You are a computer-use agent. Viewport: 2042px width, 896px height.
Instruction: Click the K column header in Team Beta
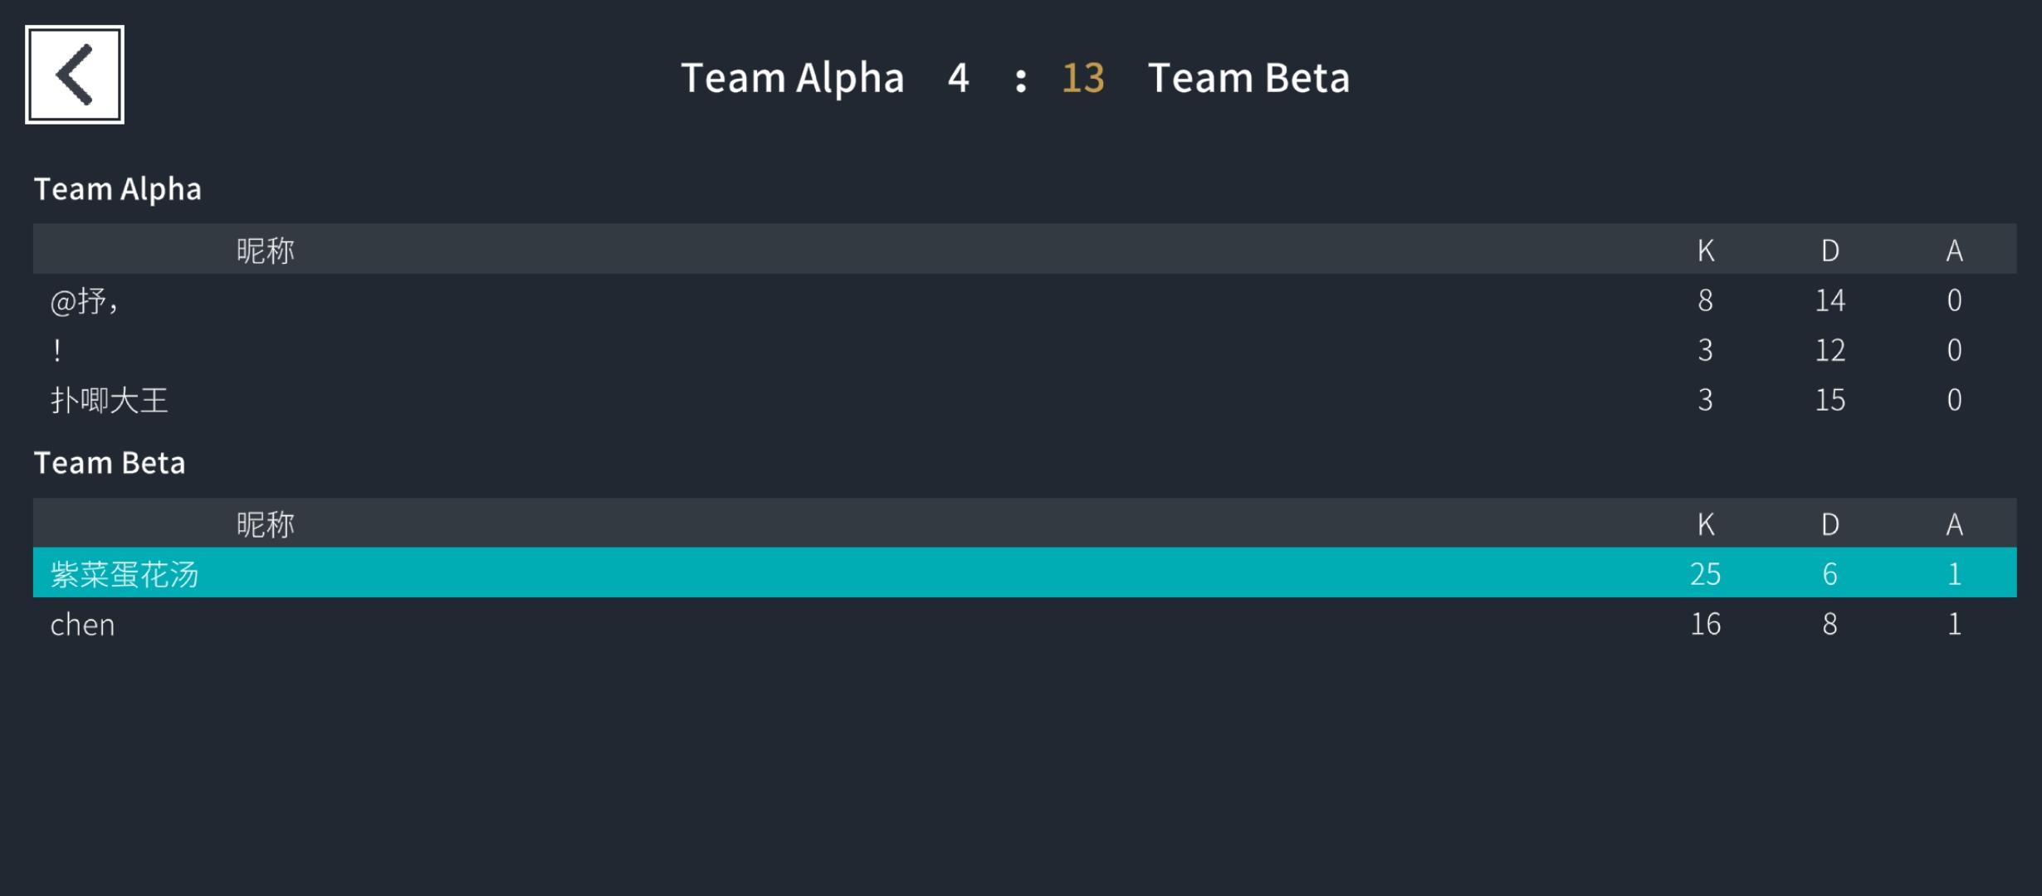coord(1706,523)
